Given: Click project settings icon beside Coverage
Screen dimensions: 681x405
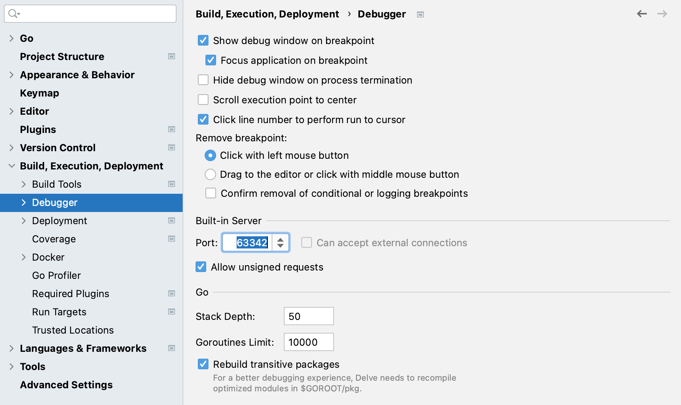Looking at the screenshot, I should pos(172,239).
